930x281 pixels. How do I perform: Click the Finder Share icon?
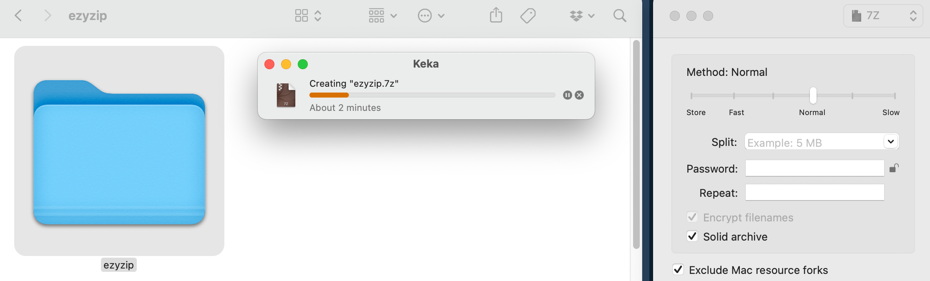point(496,15)
